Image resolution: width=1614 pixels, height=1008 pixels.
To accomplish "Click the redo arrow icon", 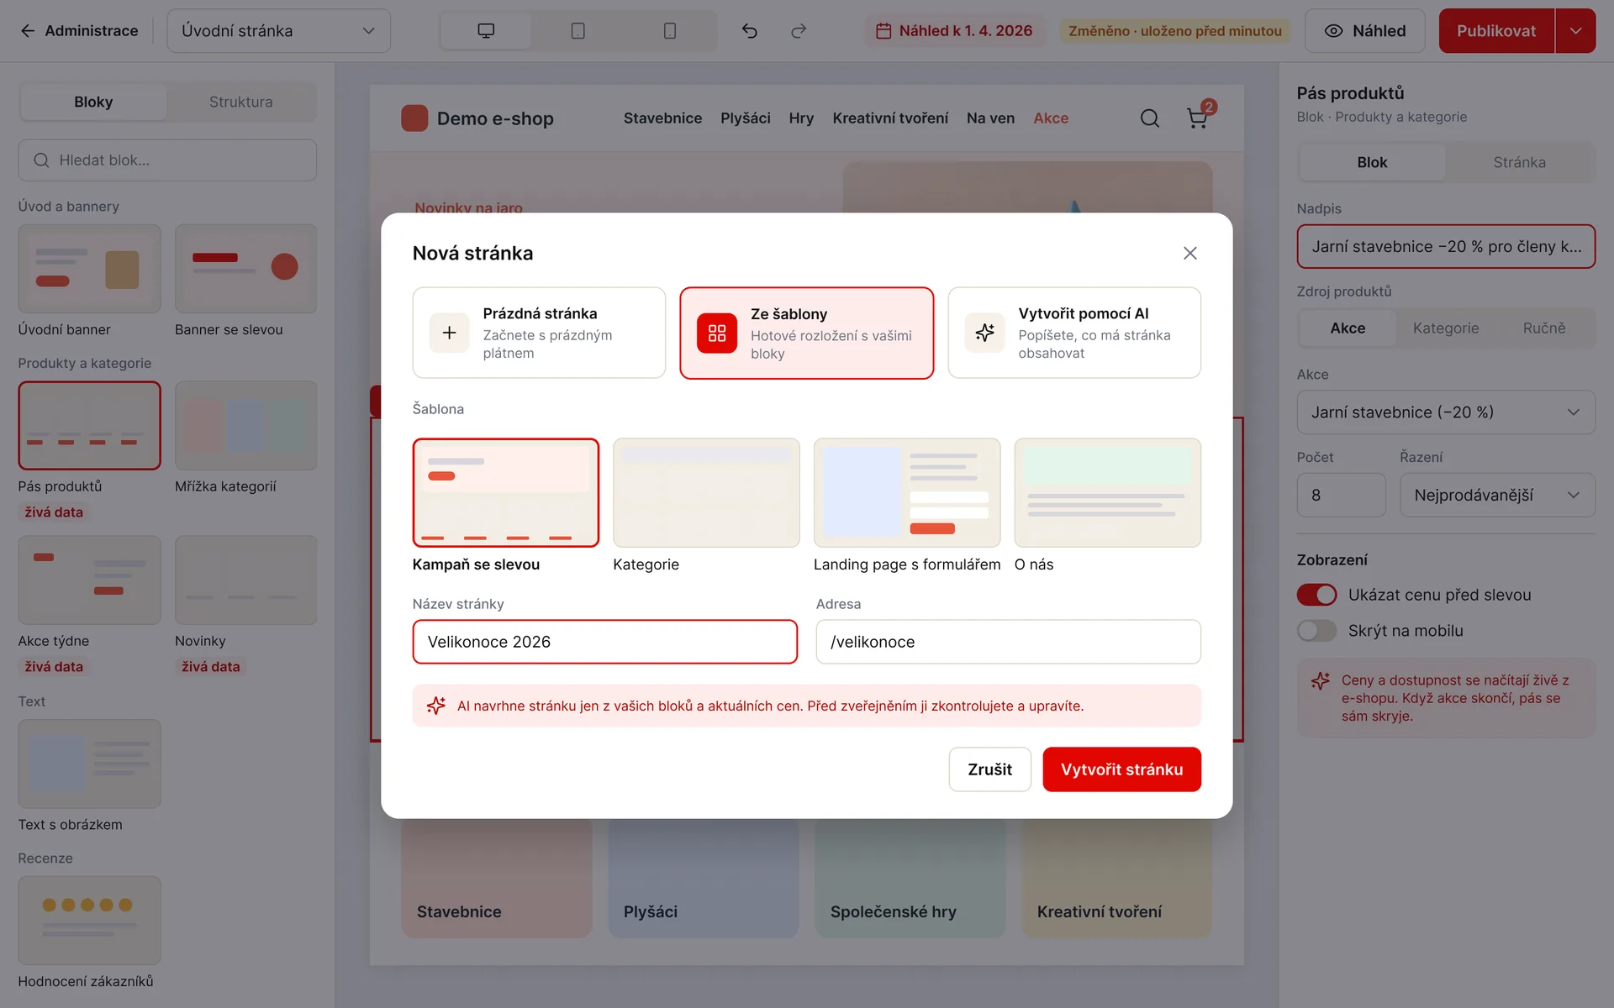I will [799, 31].
